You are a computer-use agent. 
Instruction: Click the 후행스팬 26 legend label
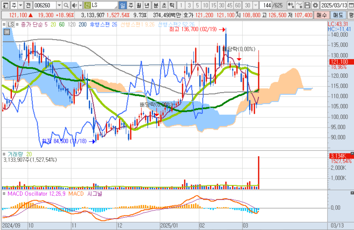click(103, 24)
